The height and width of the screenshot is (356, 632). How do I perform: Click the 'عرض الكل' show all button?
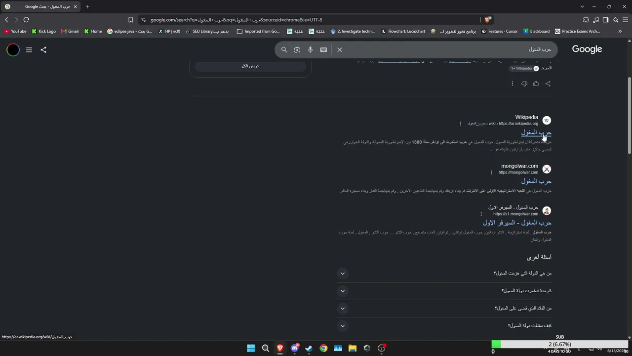point(250,66)
